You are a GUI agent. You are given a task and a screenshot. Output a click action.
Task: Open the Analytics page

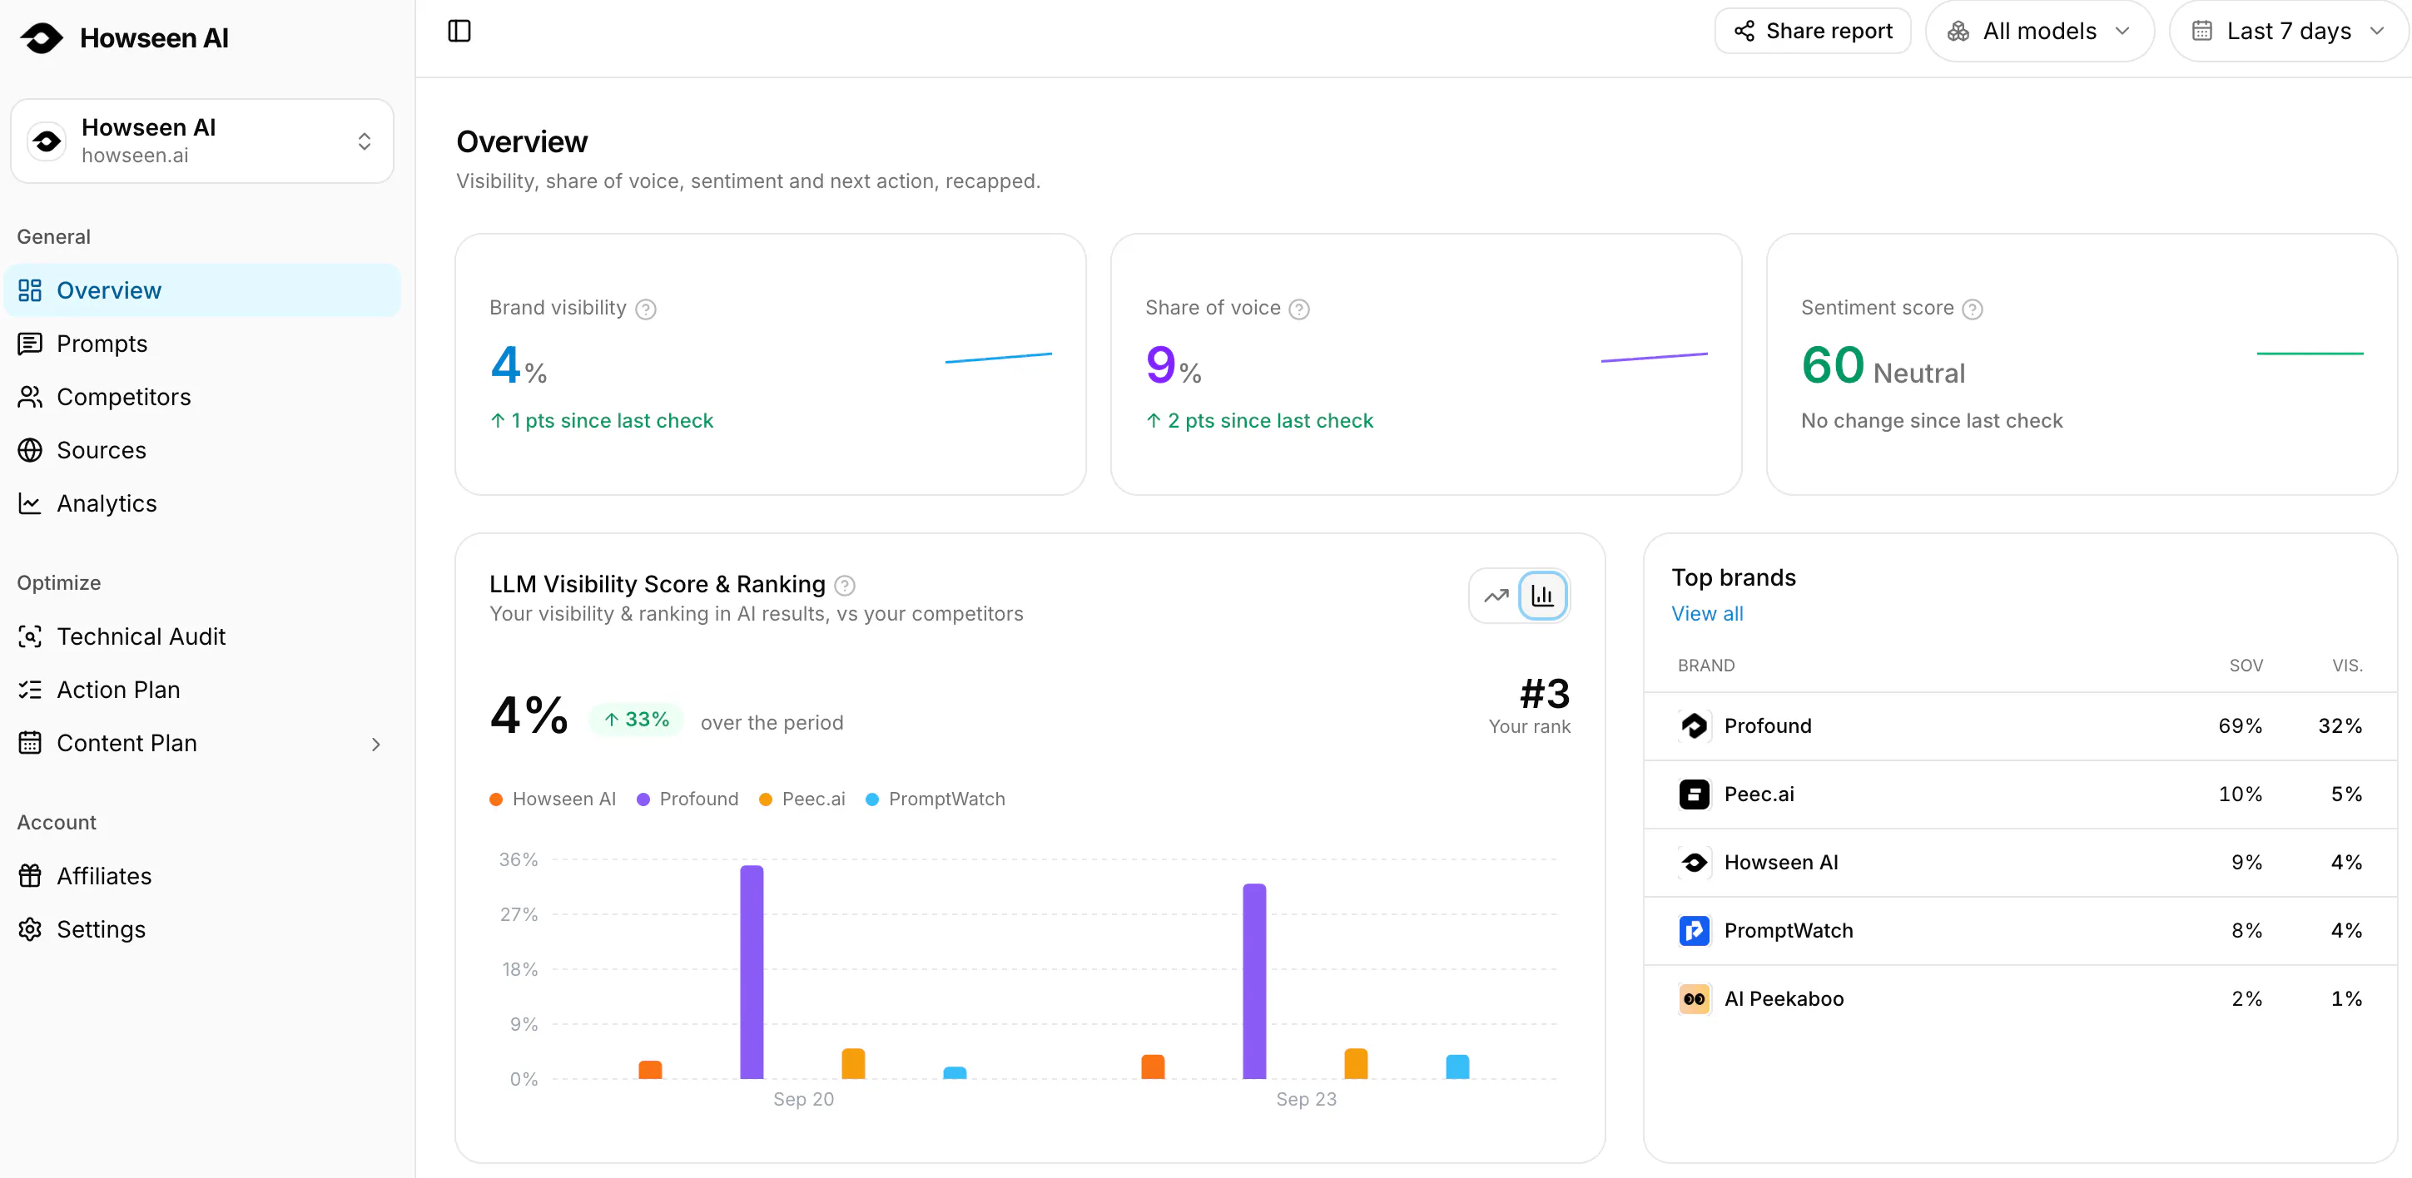point(202,504)
